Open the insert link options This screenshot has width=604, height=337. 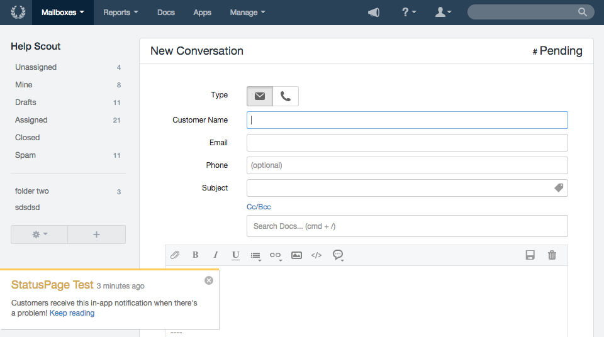276,256
